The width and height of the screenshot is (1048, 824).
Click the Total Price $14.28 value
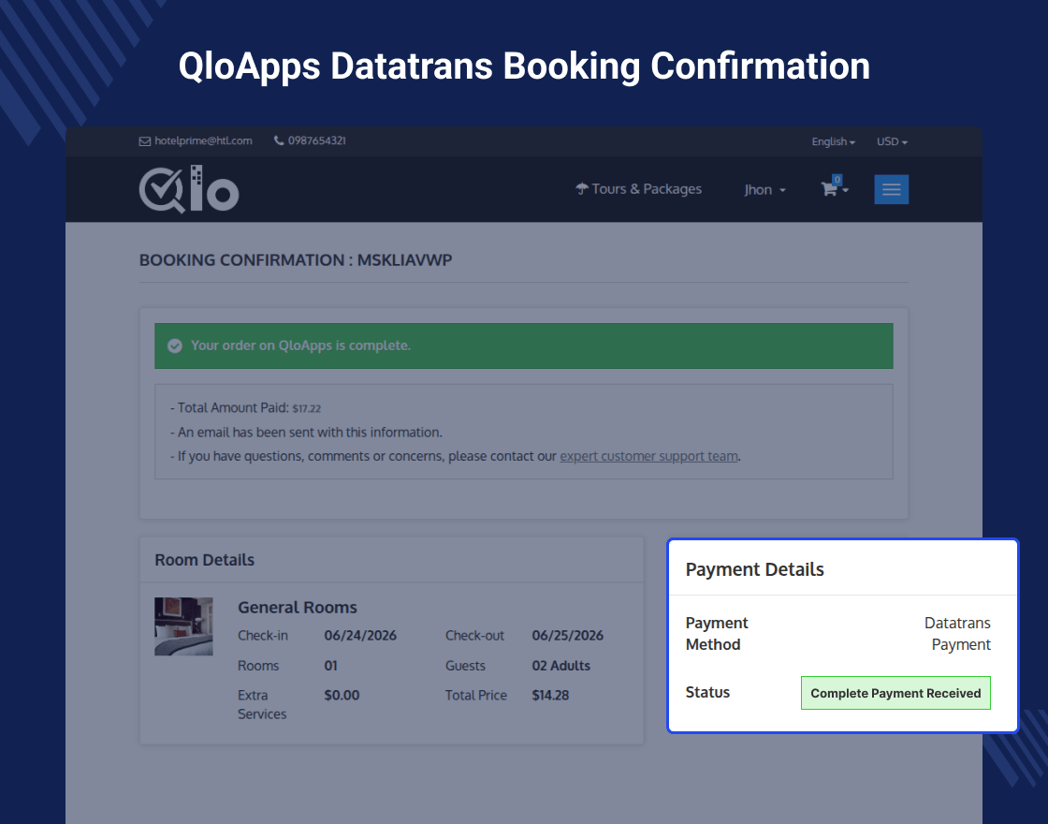[x=550, y=696]
